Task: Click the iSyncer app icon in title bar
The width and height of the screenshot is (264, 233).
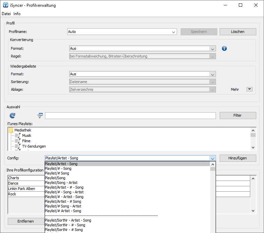Action: pyautogui.click(x=6, y=5)
